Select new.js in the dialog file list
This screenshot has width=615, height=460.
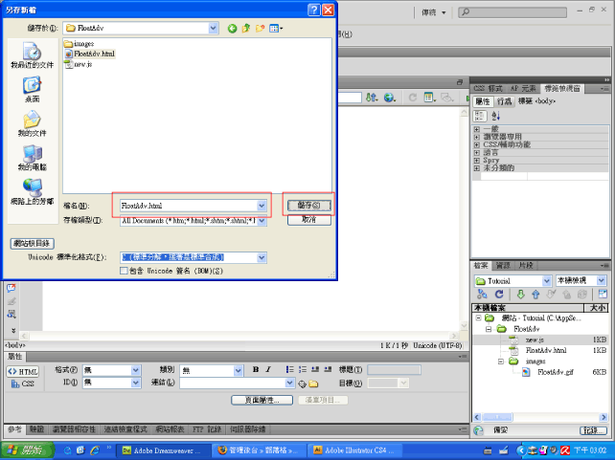79,64
